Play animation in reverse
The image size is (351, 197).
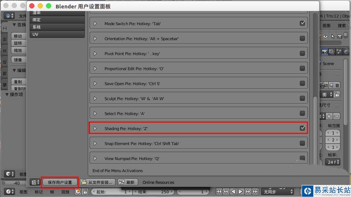coord(233,192)
